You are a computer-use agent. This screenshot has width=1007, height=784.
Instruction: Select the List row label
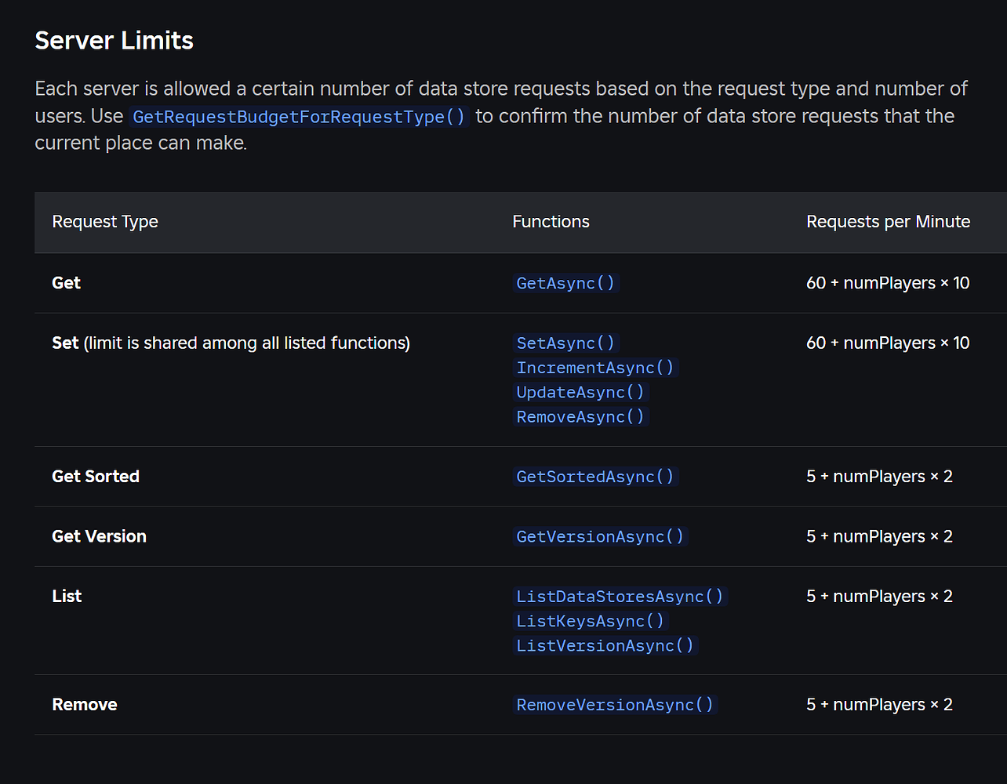tap(67, 596)
